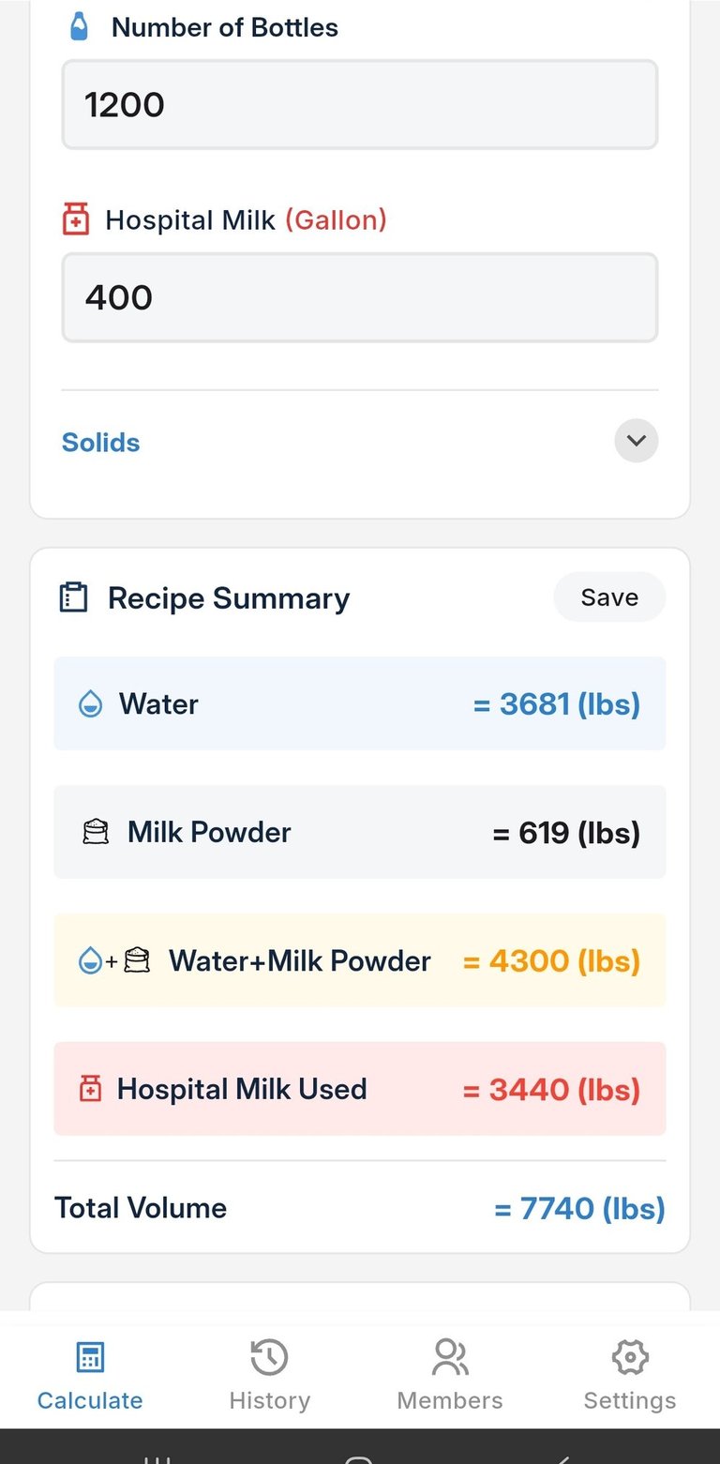720x1464 pixels.
Task: Tap the Recipe Summary clipboard icon
Action: pyautogui.click(x=73, y=597)
